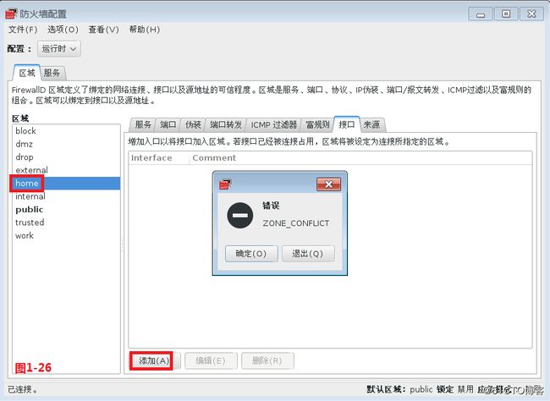
Task: Open the 文件(F) menu
Action: coord(23,30)
